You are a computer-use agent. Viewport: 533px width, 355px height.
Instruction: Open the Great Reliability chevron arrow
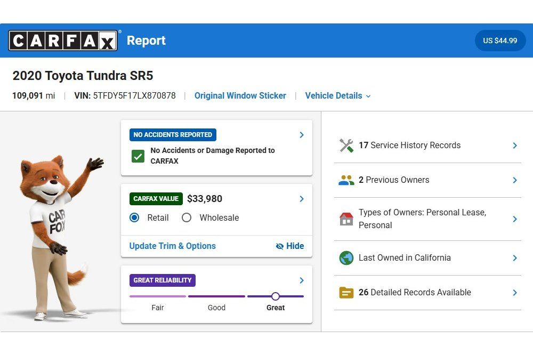pyautogui.click(x=302, y=280)
